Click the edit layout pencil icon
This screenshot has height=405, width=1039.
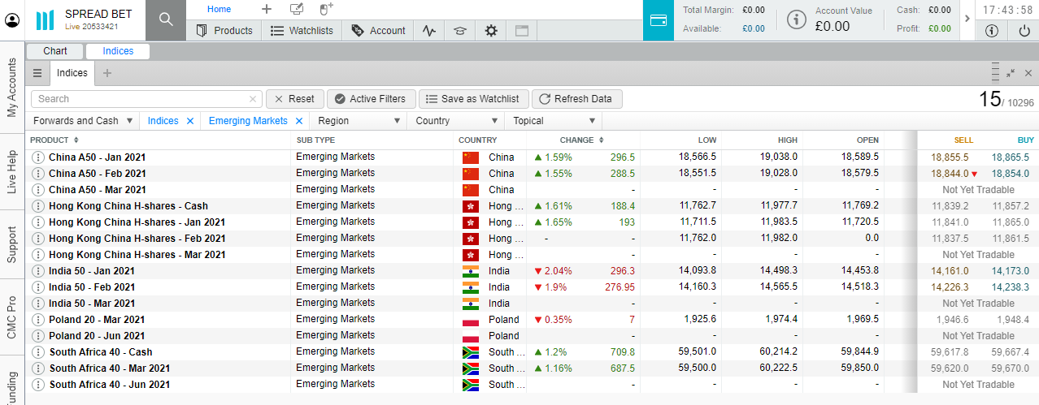pyautogui.click(x=297, y=9)
